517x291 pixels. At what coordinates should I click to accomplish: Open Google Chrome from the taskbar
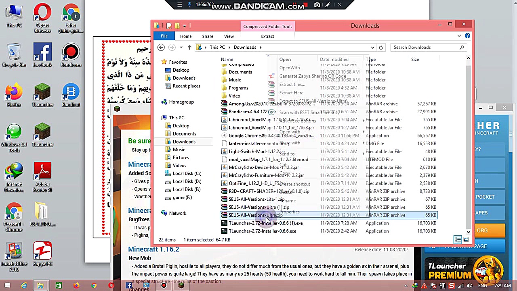click(x=94, y=286)
